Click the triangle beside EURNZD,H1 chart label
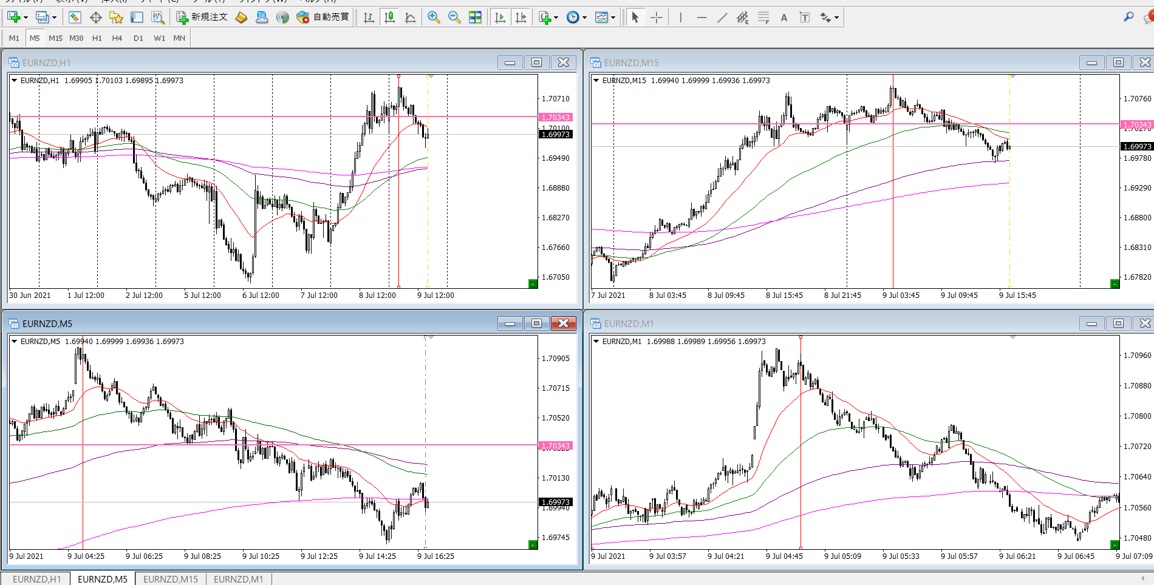 click(x=15, y=80)
